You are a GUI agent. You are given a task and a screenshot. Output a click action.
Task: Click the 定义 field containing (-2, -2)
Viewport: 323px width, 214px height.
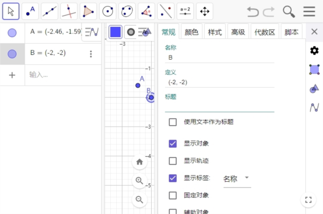(x=220, y=82)
